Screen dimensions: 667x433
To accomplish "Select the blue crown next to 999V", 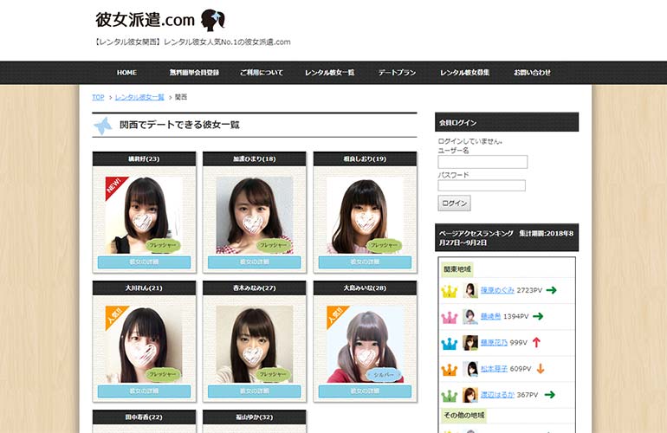I will (x=450, y=343).
